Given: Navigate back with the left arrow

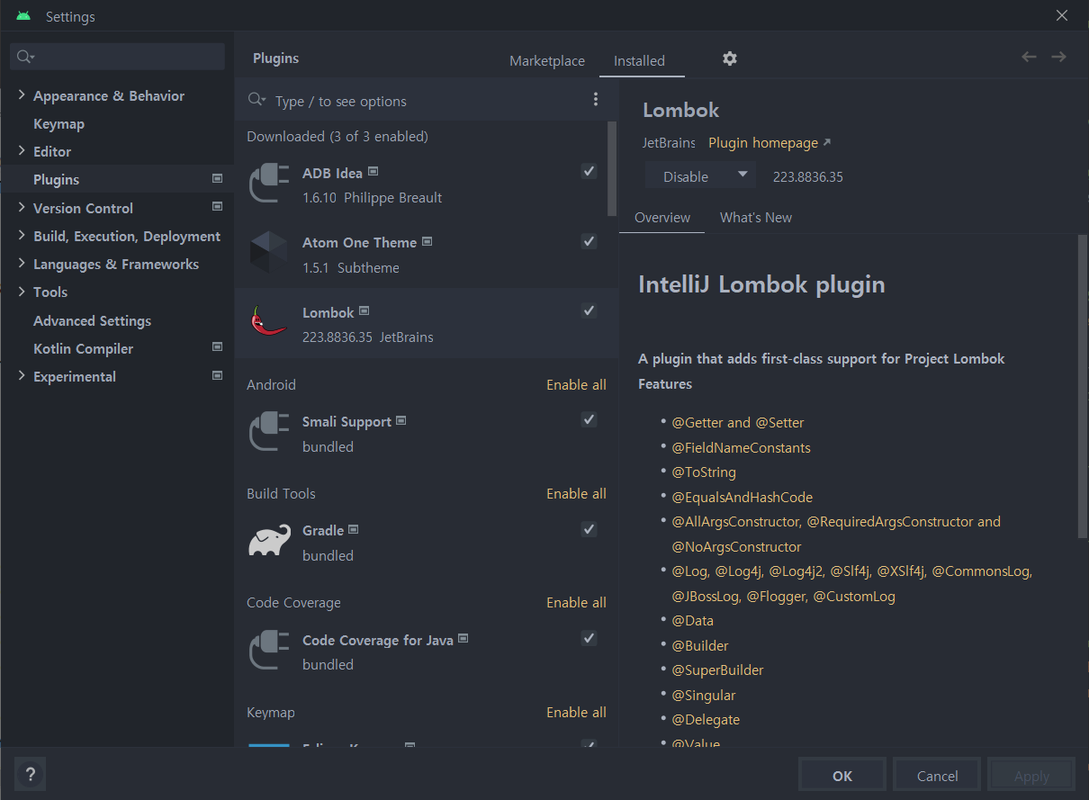Looking at the screenshot, I should [1029, 57].
